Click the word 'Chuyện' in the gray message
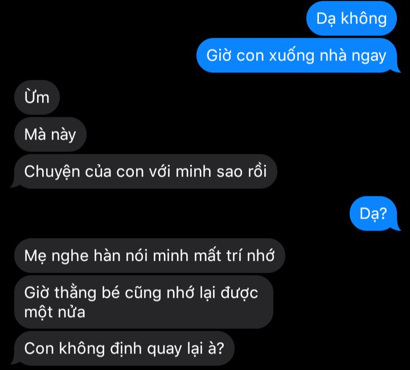This screenshot has width=410, height=370. point(52,172)
